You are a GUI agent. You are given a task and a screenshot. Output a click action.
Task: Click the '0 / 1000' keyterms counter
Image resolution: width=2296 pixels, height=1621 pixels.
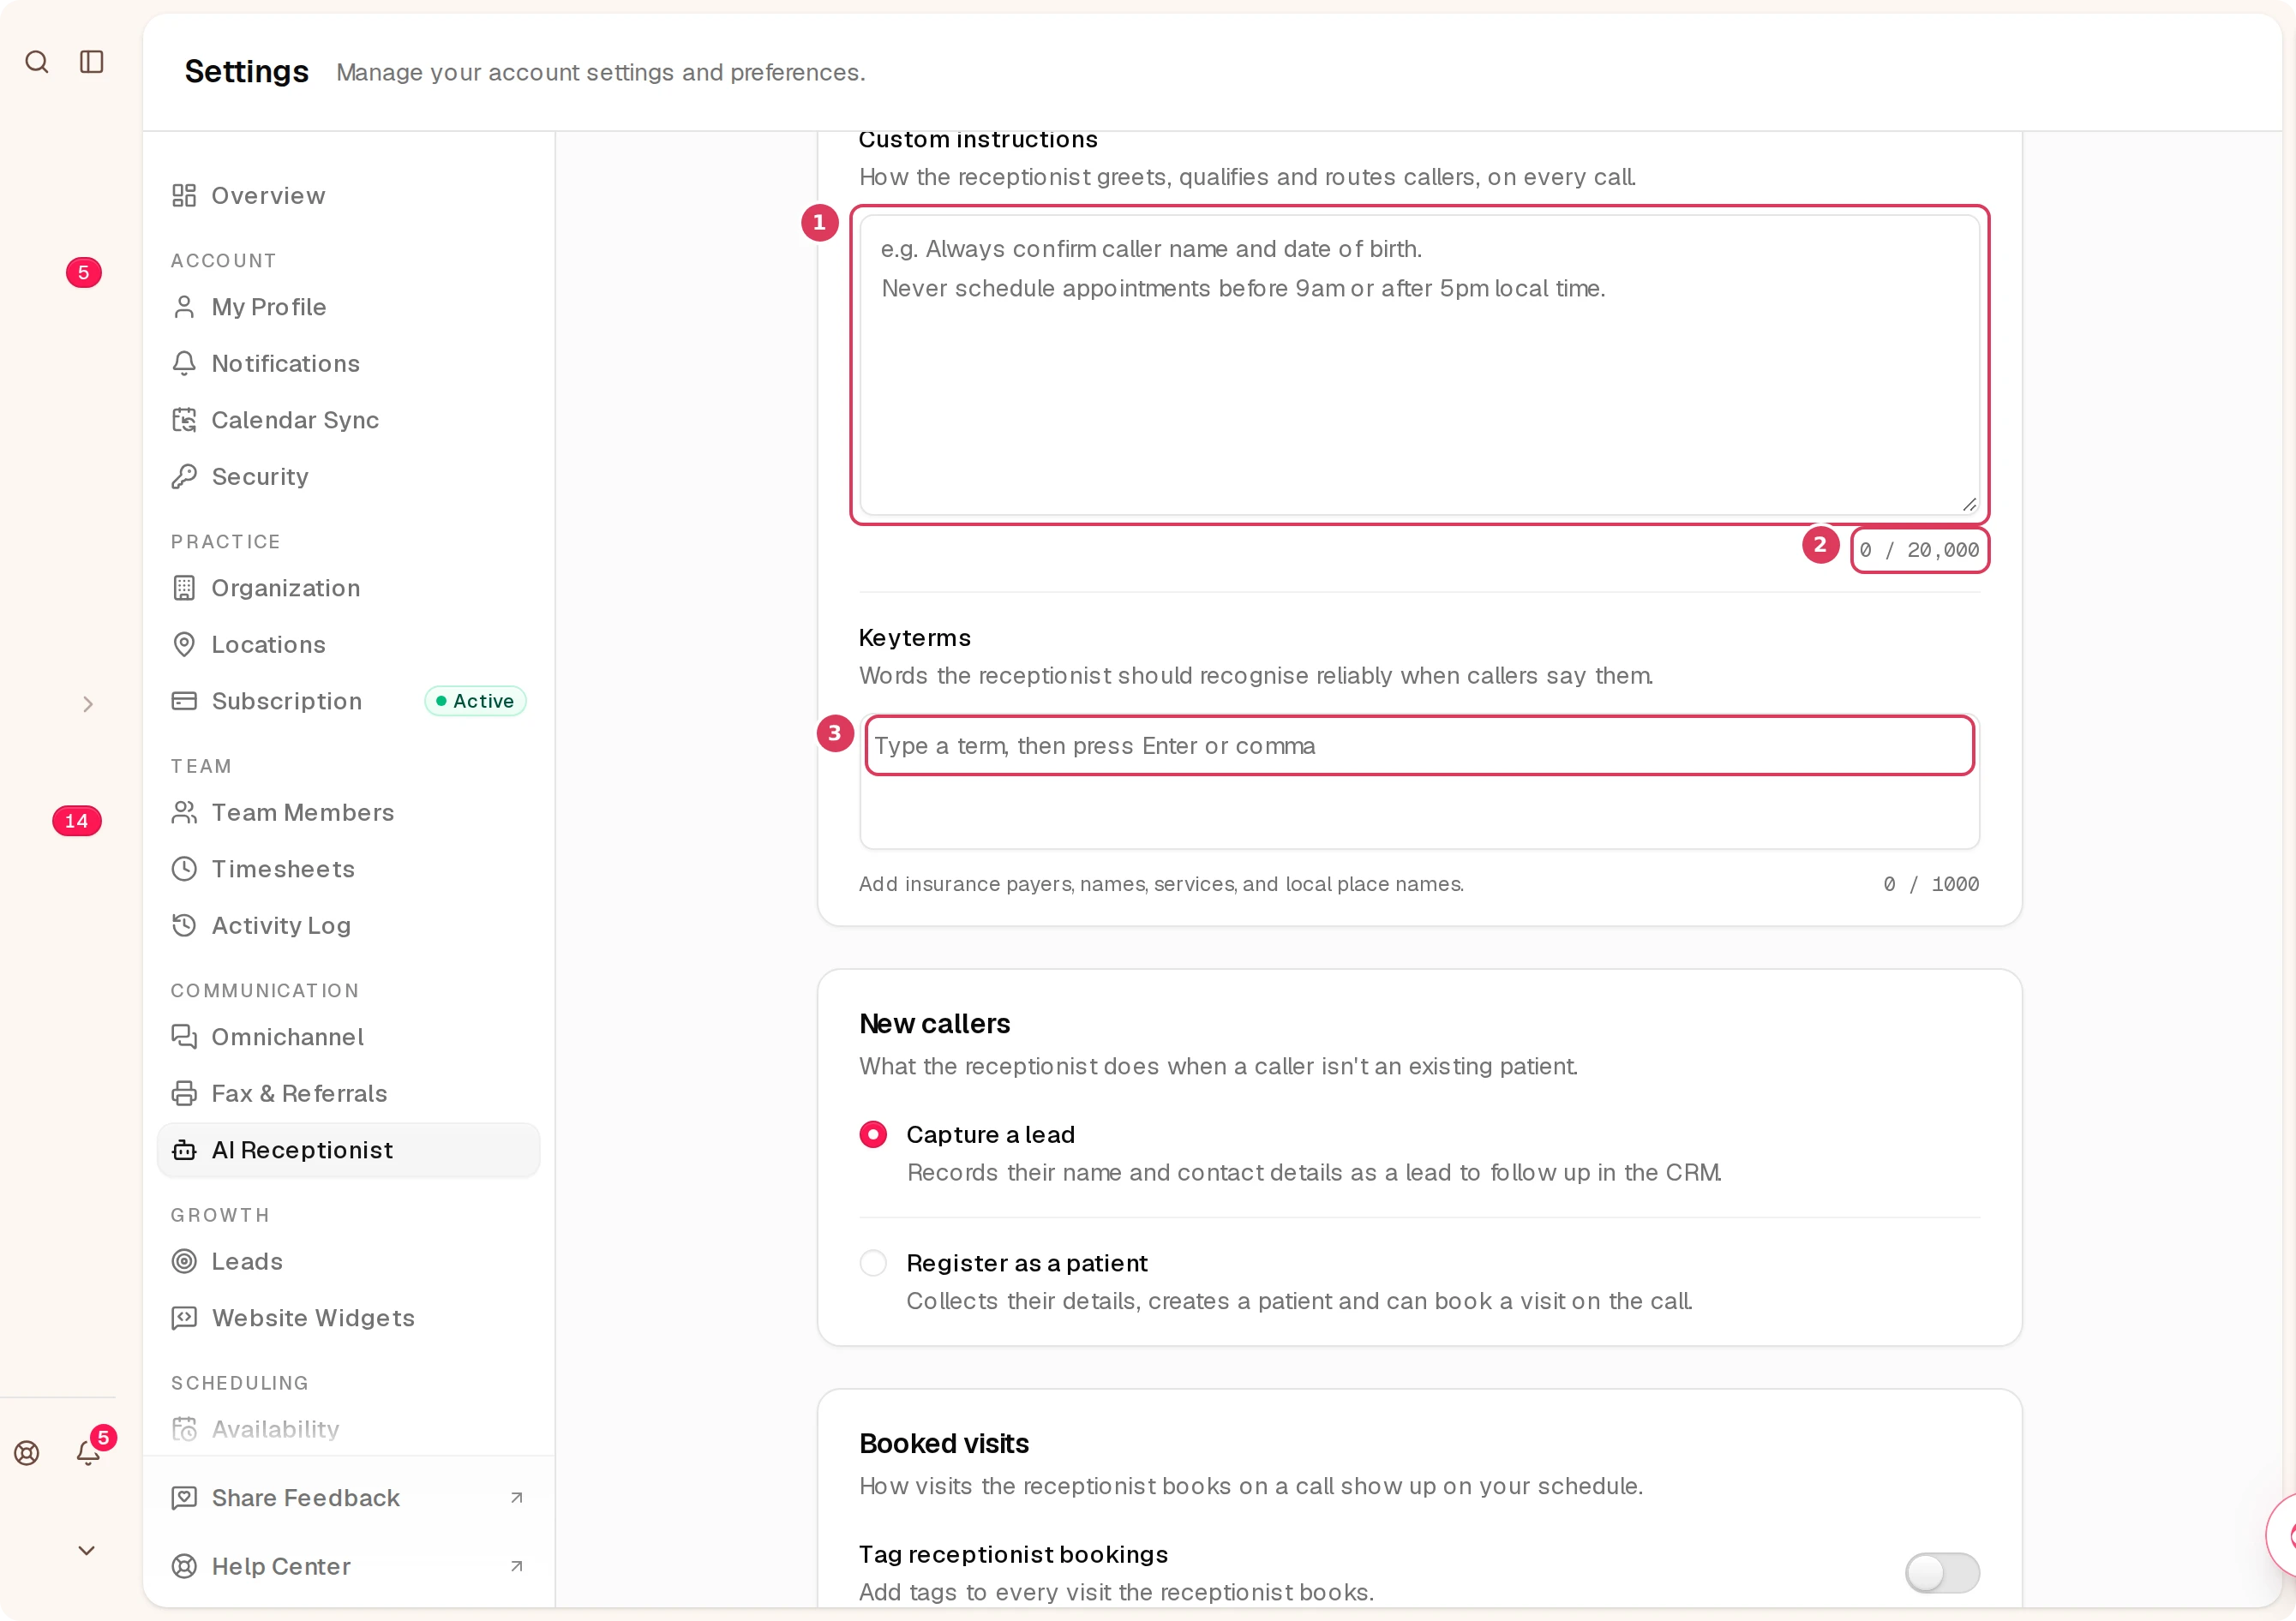pos(1931,884)
